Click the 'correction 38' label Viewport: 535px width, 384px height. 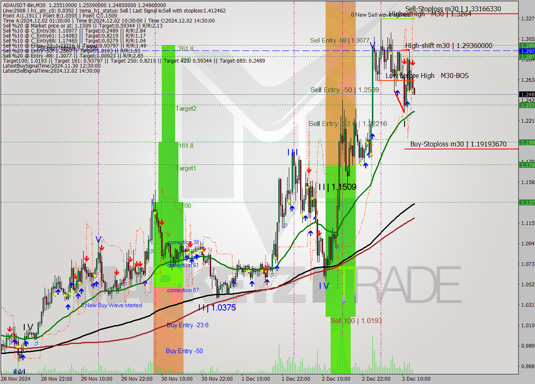[x=183, y=242]
